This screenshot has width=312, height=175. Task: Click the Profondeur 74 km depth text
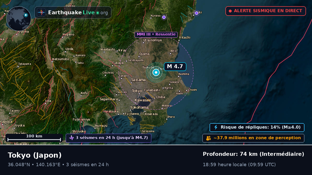(x=253, y=154)
